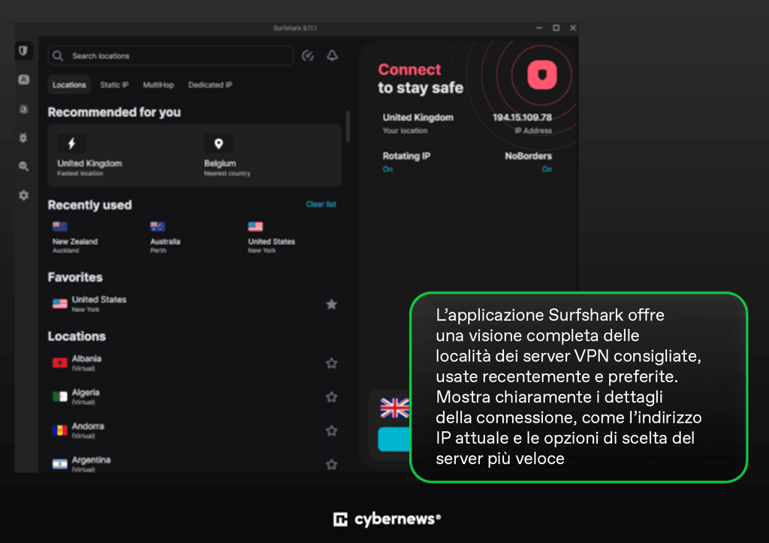
Task: Open the notifications bell icon
Action: (x=332, y=56)
